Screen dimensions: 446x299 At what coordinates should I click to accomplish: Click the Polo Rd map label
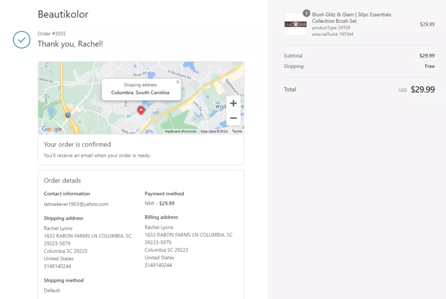click(x=197, y=106)
